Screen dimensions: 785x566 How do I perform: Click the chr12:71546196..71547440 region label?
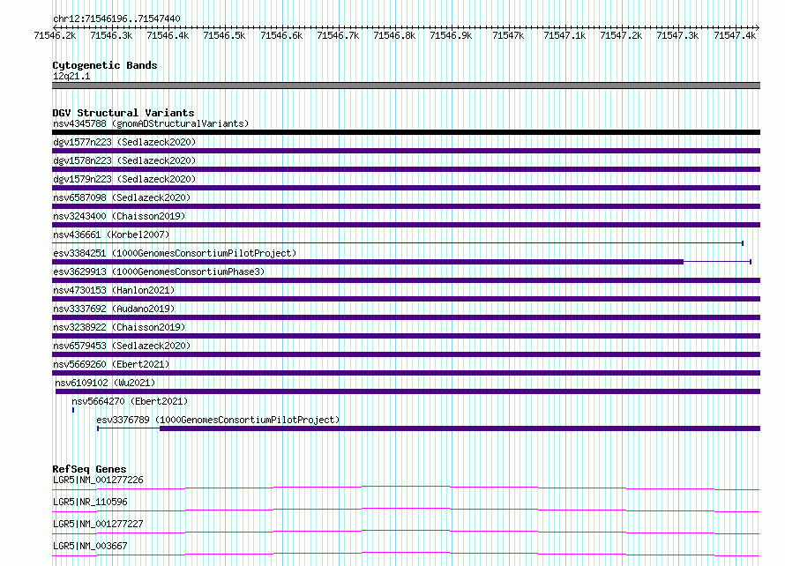pyautogui.click(x=116, y=19)
